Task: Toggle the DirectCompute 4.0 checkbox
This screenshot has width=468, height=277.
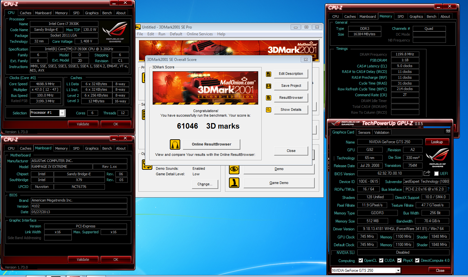Action: [x=417, y=260]
